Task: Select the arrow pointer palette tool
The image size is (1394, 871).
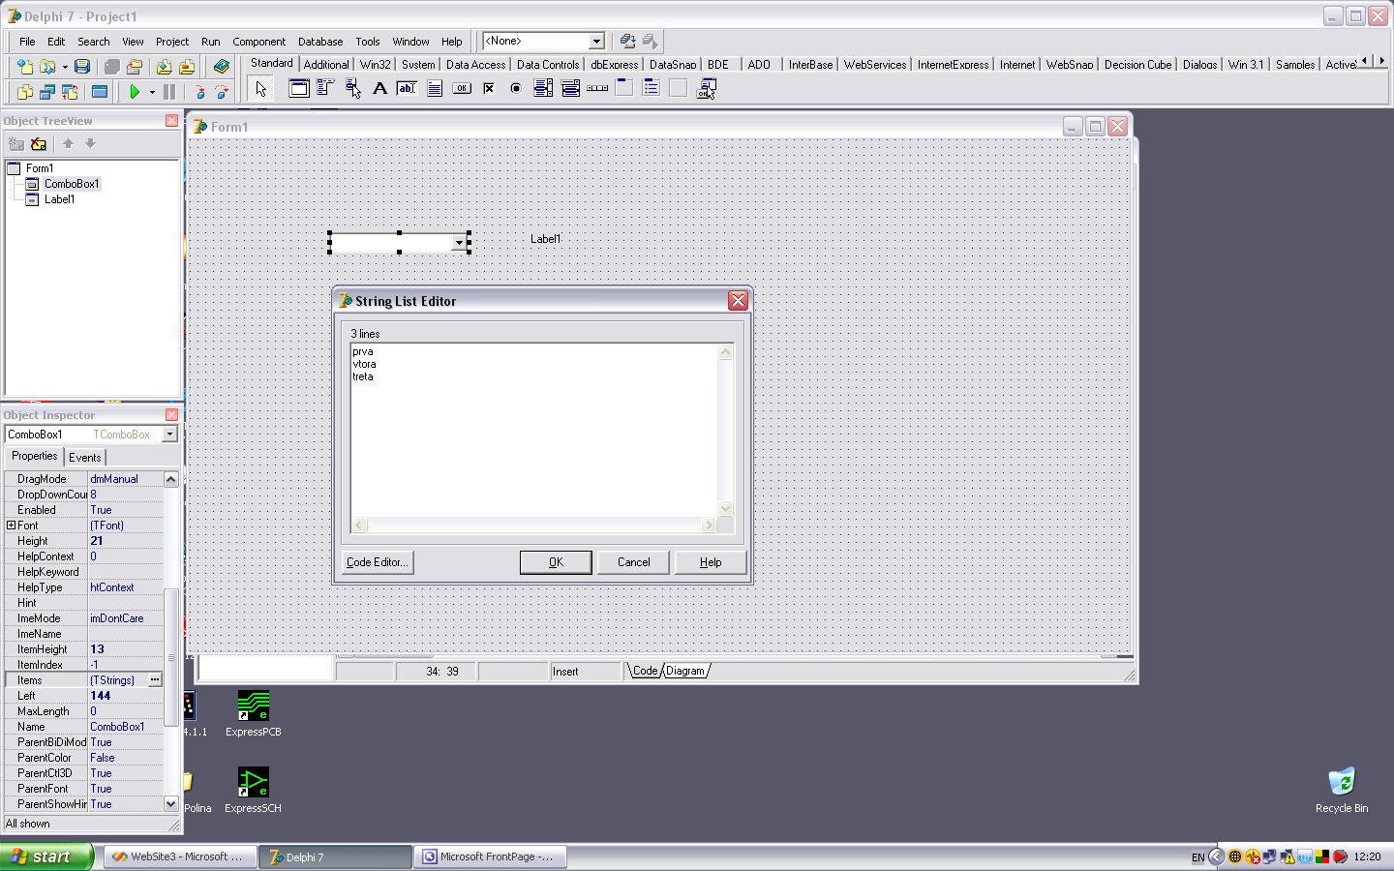Action: pyautogui.click(x=260, y=89)
